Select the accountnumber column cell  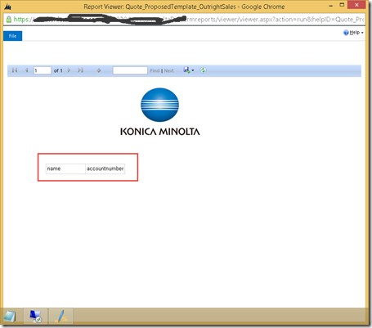[x=105, y=168]
